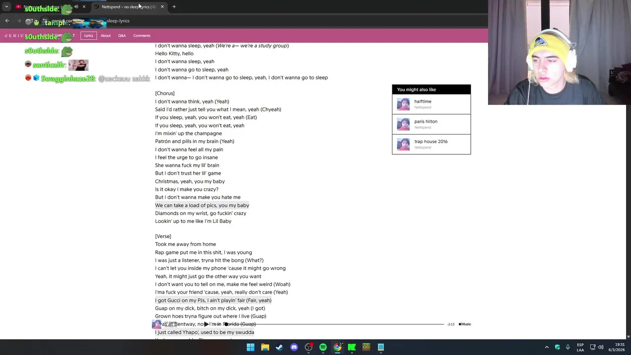The image size is (631, 355).
Task: Open Spotify from the taskbar
Action: (323, 347)
